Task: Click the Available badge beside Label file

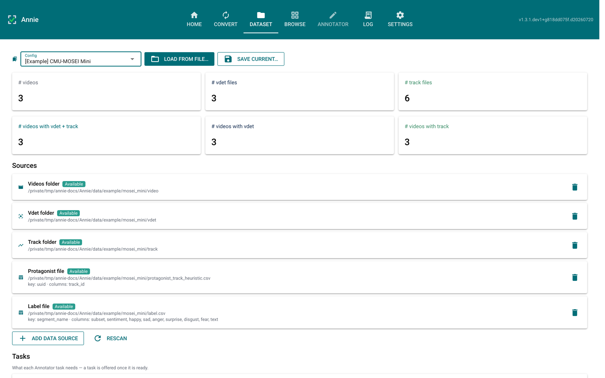Action: tap(64, 307)
